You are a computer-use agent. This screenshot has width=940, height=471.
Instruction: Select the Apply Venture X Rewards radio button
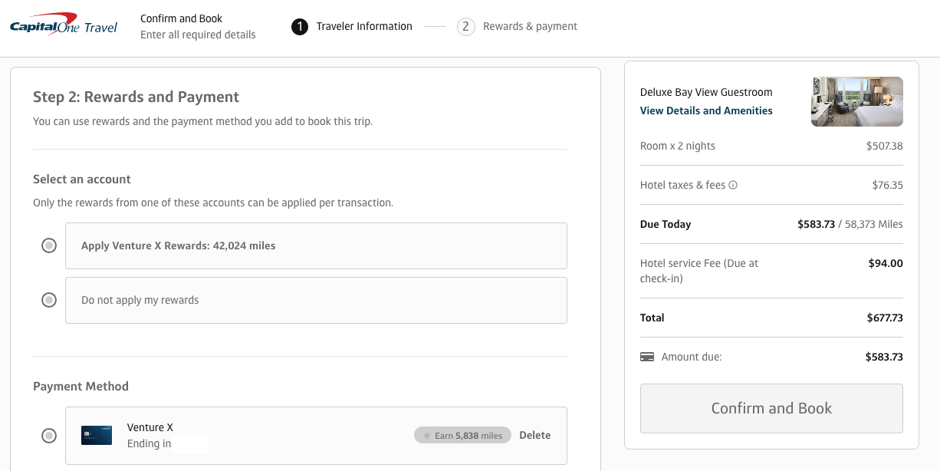(49, 245)
